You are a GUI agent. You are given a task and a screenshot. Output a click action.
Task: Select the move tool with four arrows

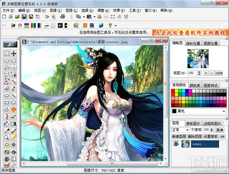click(14, 54)
